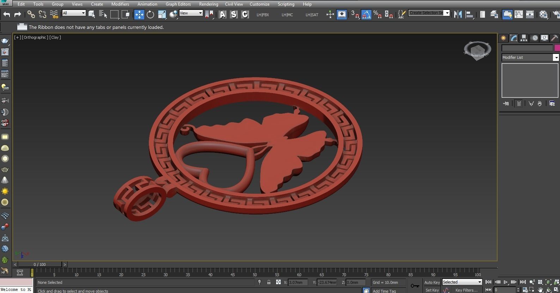Open Select by Name list
The height and width of the screenshot is (293, 560).
tap(103, 14)
